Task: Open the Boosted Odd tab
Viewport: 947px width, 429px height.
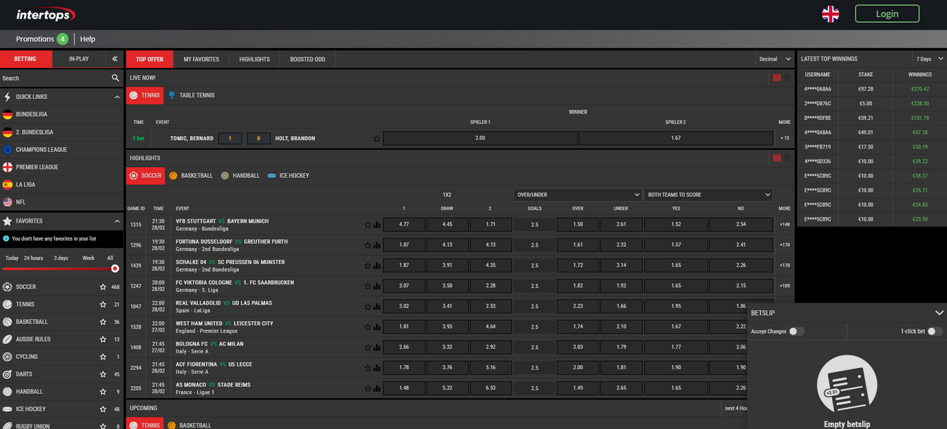Action: pyautogui.click(x=307, y=59)
